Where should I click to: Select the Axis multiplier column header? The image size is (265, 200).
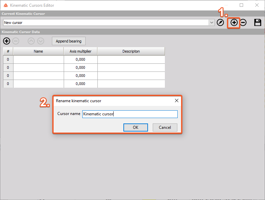pyautogui.click(x=81, y=51)
